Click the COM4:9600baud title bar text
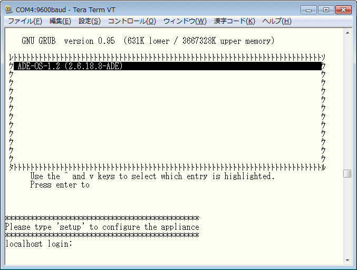Image resolution: width=357 pixels, height=270 pixels. point(65,10)
